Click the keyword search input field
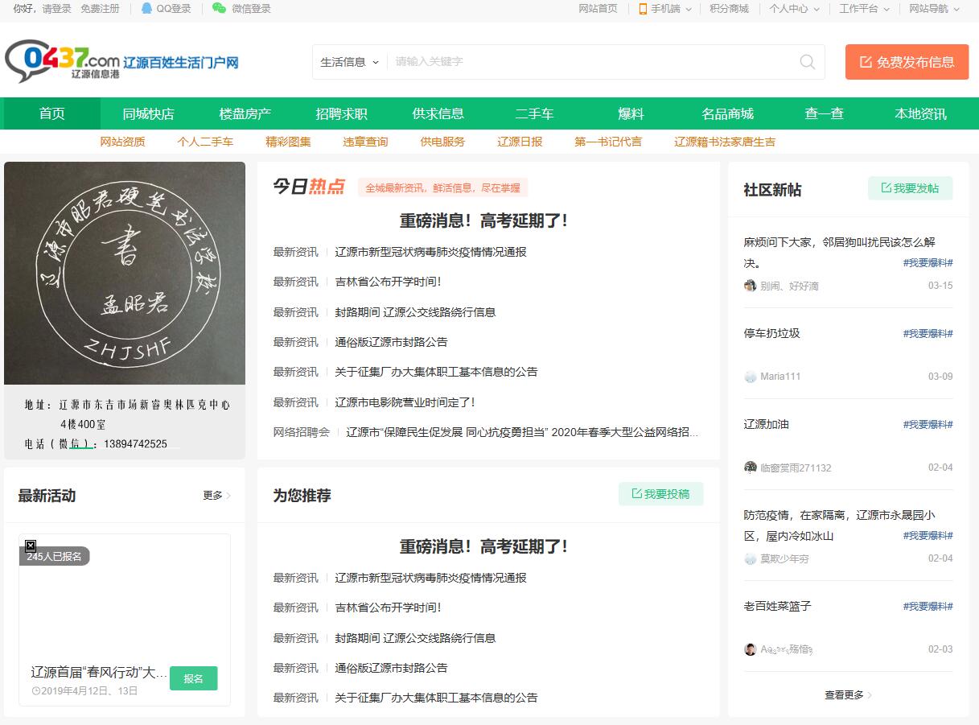 pos(591,62)
